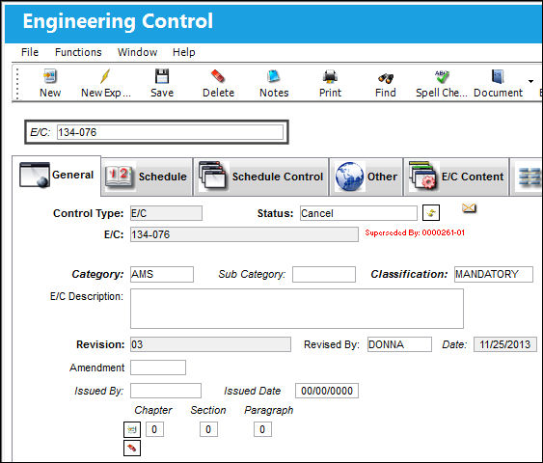Expand the toolbar overflow arrow

[530, 82]
